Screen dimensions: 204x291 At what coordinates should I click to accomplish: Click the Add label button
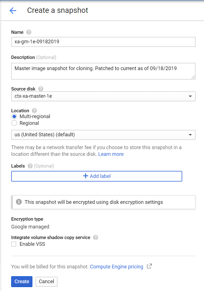(x=97, y=176)
